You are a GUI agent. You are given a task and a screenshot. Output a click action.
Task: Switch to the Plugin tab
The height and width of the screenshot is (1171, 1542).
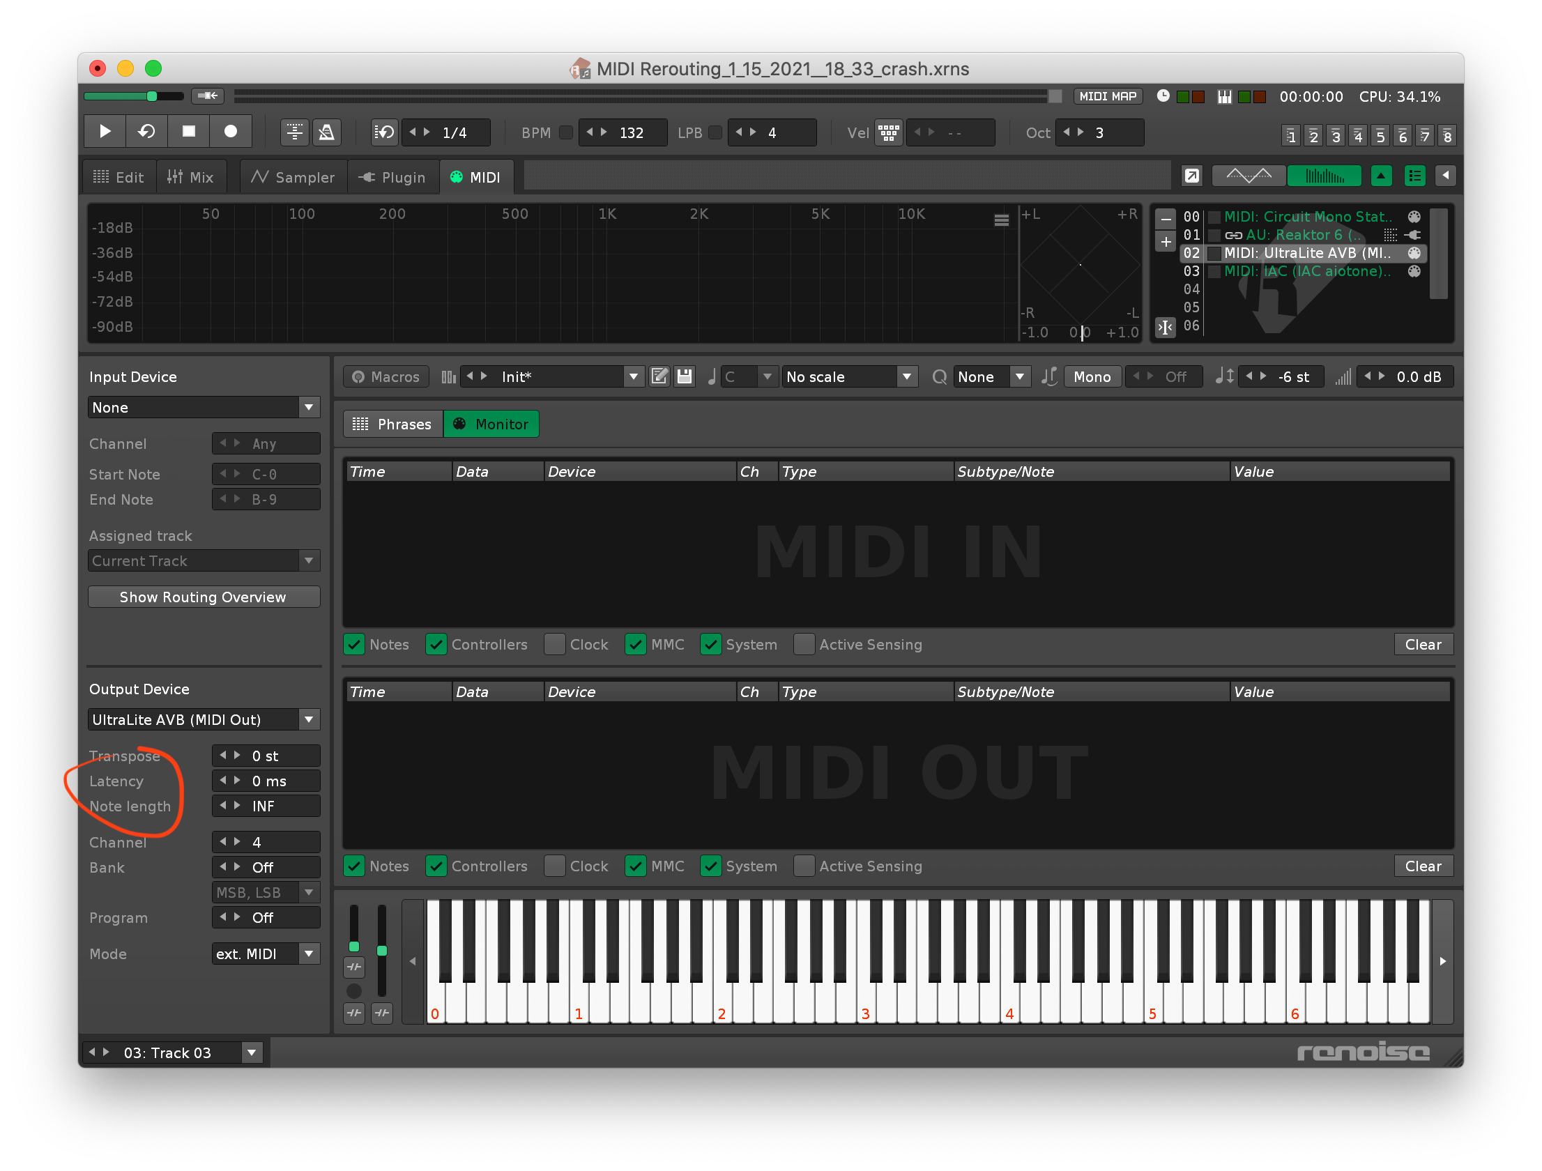392,177
